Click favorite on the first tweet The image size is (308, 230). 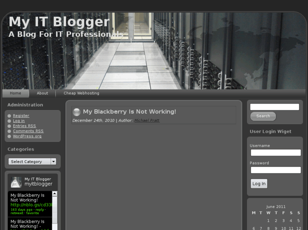tap(33, 213)
